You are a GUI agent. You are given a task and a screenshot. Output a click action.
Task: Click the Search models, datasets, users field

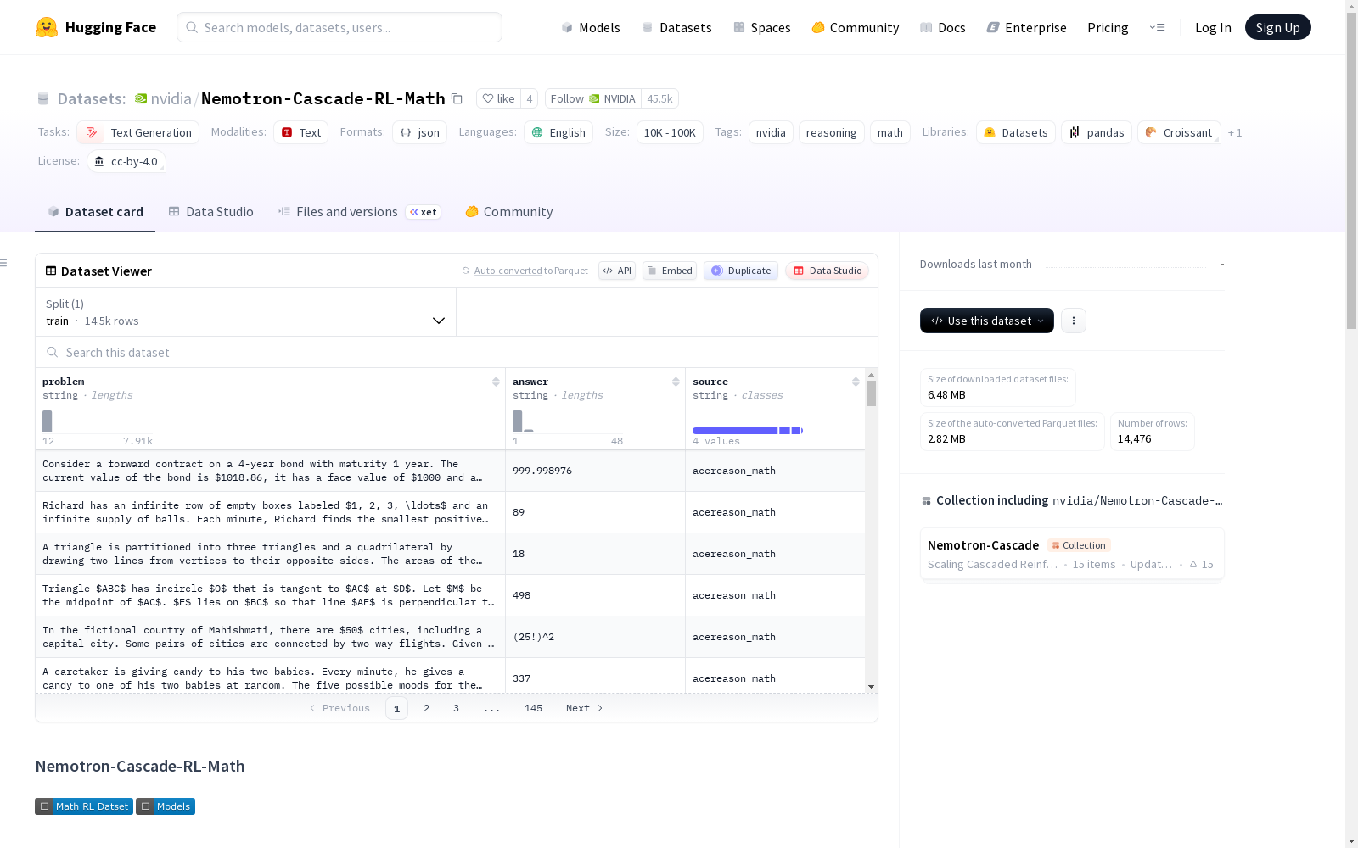[x=339, y=27]
